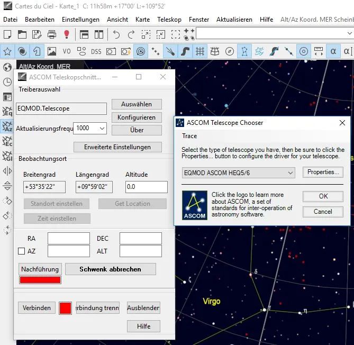Click the Altitude input field
The width and height of the screenshot is (354, 345).
pos(146,187)
